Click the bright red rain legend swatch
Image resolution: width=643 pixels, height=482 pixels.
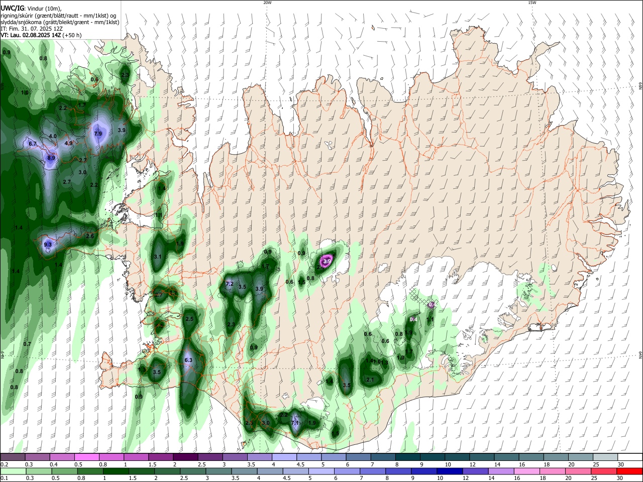coord(629,471)
